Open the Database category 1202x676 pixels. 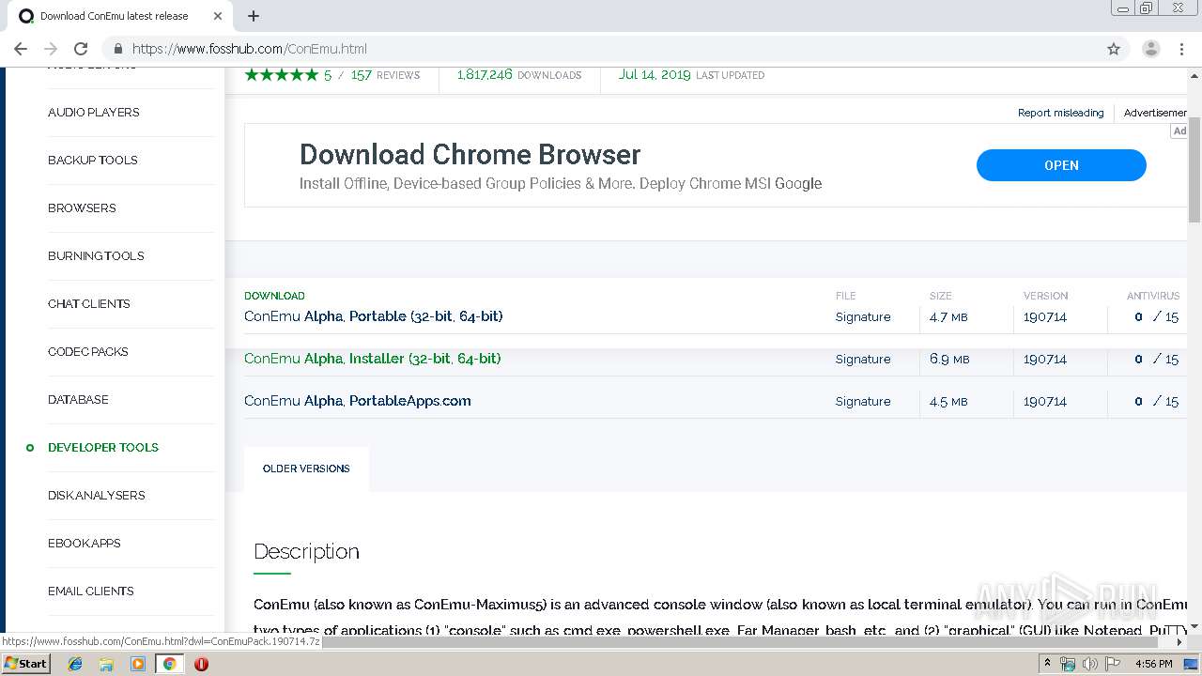pos(78,399)
